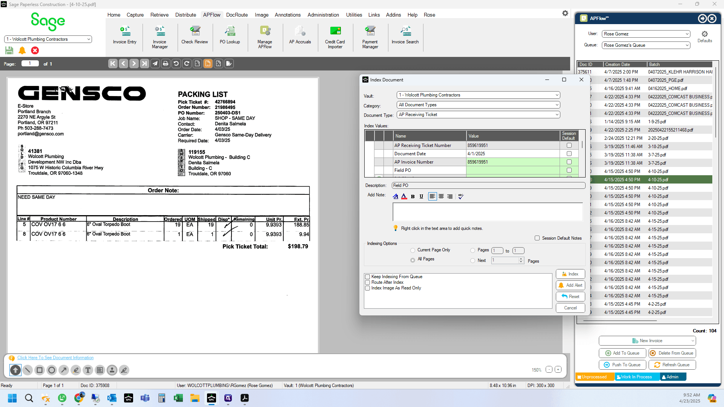
Task: Check Session Default for AP Invoice Number
Action: coord(569,162)
